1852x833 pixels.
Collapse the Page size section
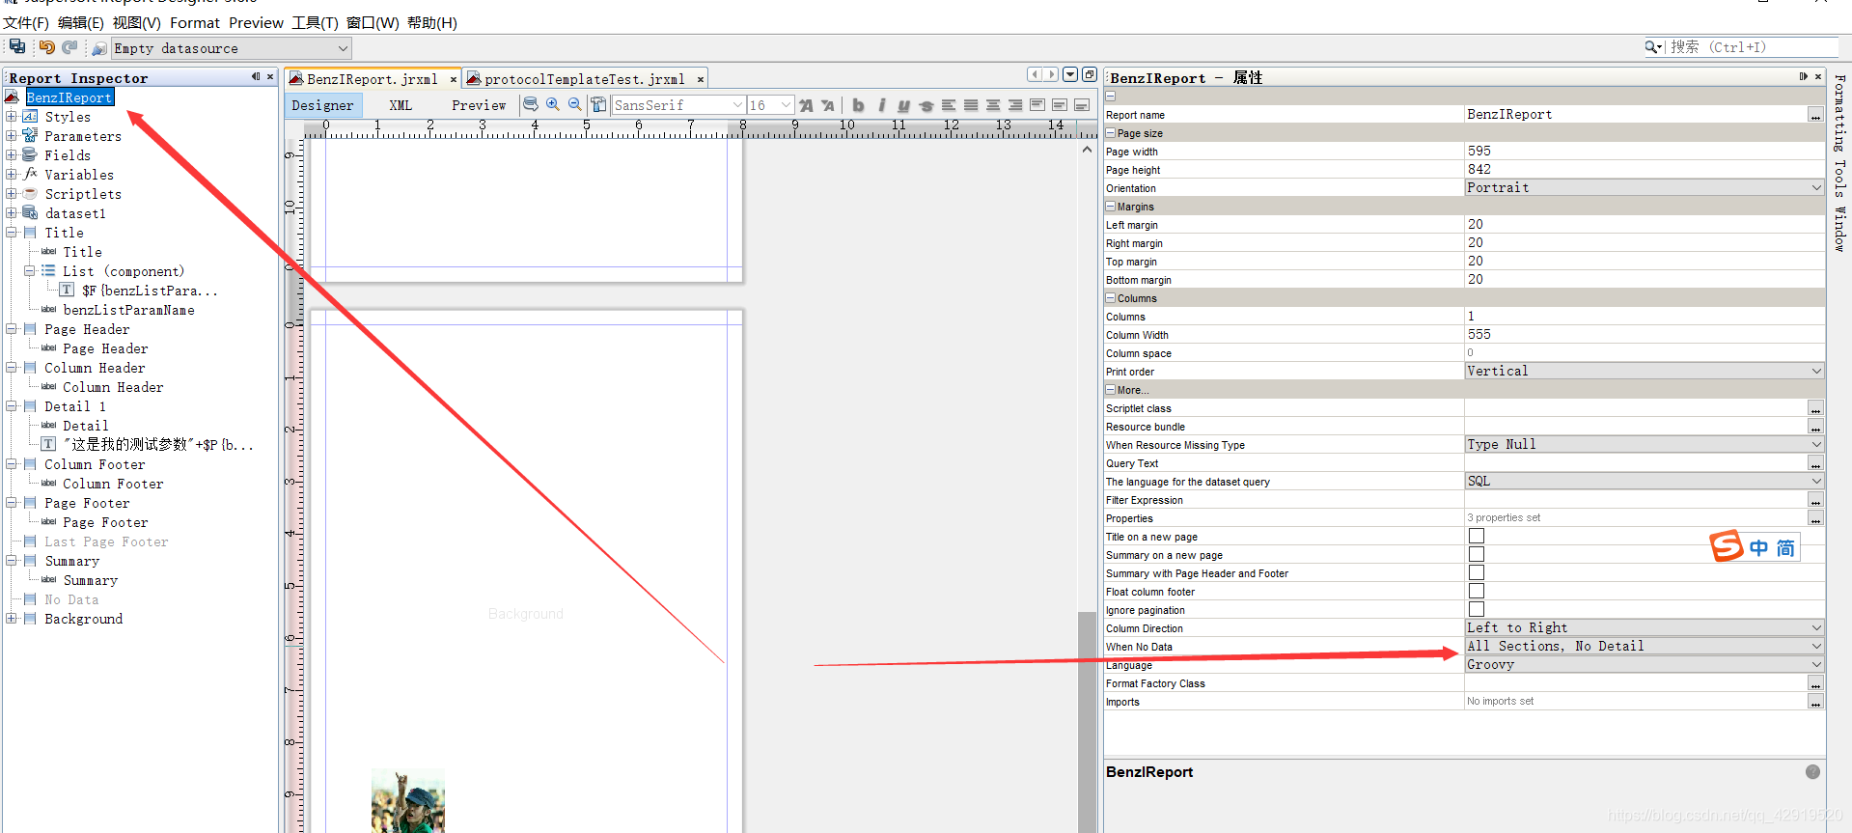[1111, 133]
